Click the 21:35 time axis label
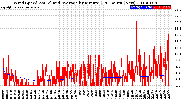This screenshot has height=100, width=185. tap(152, 95)
